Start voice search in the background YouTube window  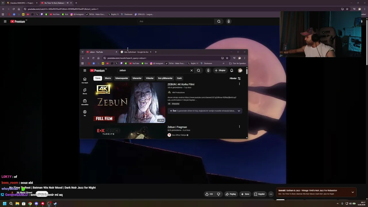pyautogui.click(x=229, y=21)
